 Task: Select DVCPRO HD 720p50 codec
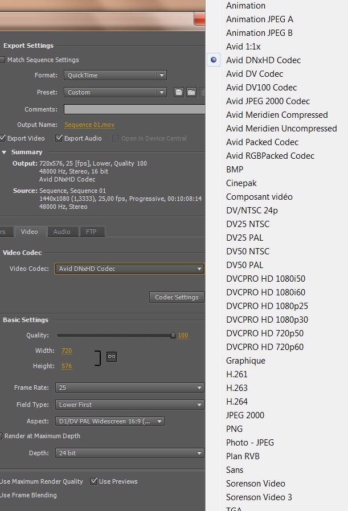click(x=265, y=333)
